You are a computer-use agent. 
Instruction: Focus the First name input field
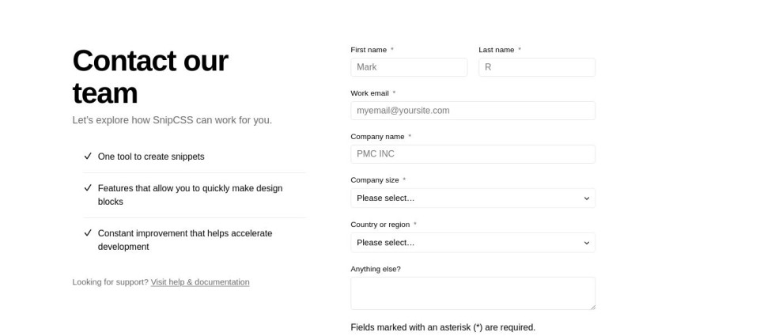click(x=409, y=67)
